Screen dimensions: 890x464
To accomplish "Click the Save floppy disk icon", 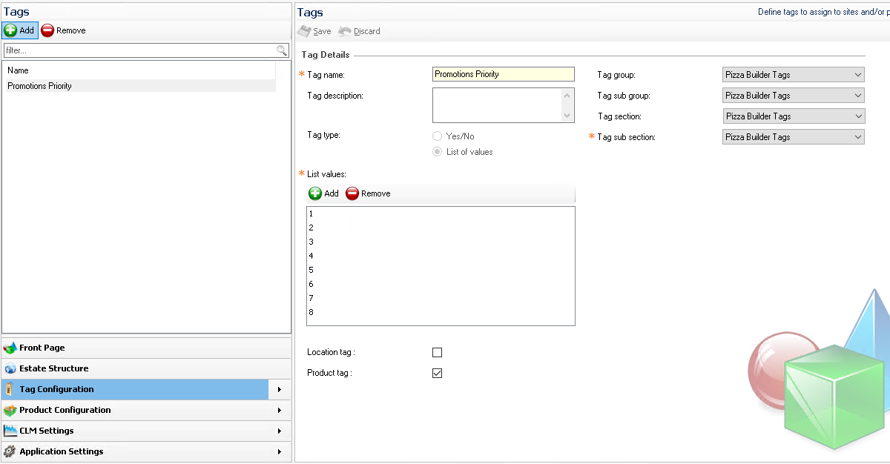I will (304, 31).
